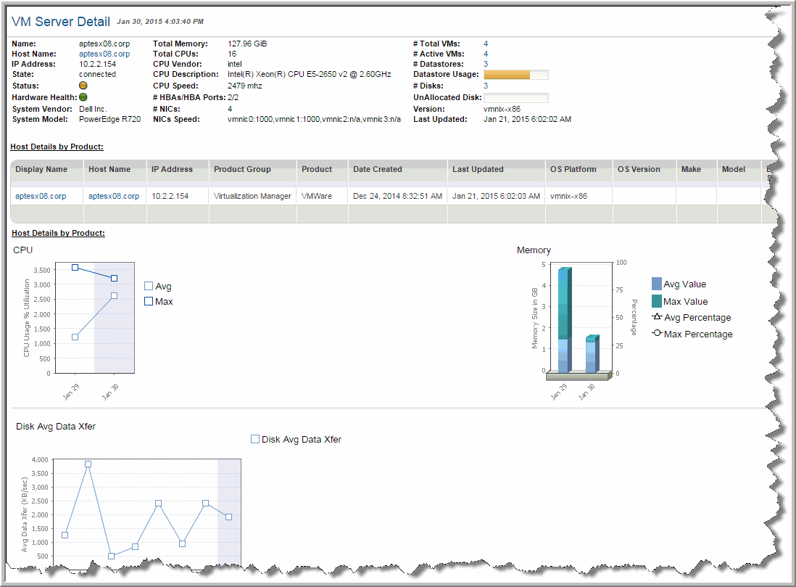Sort table by Product Group column
This screenshot has height=587, width=796.
pos(242,169)
